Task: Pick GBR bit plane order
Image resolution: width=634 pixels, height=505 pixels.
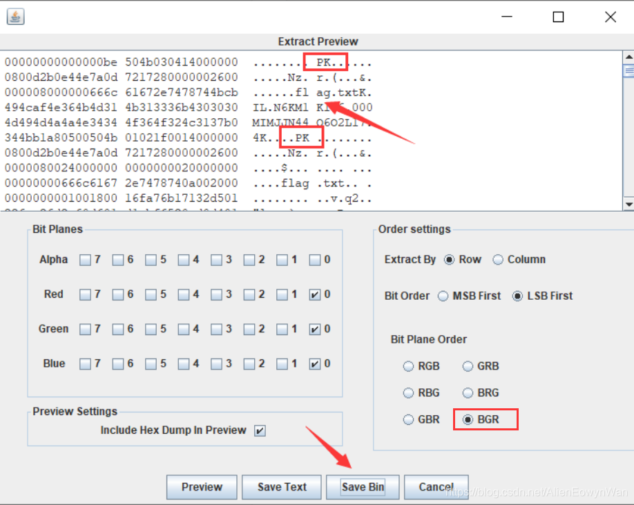Action: (x=408, y=420)
